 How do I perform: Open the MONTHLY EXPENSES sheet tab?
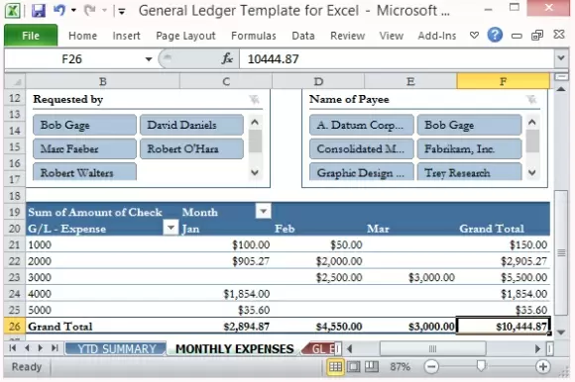[235, 348]
